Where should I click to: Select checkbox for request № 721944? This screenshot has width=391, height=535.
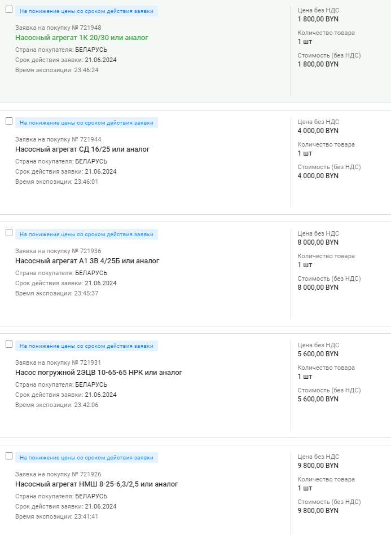[x=9, y=121]
